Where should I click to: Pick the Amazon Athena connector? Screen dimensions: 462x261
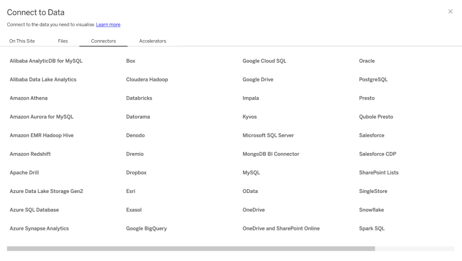pyautogui.click(x=28, y=98)
